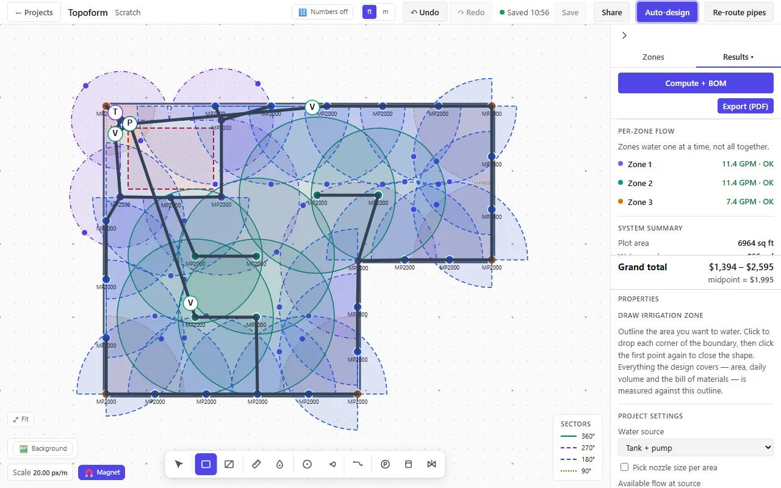The image size is (781, 488).
Task: Switch units to ft
Action: [369, 12]
